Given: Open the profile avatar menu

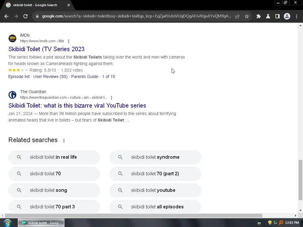Looking at the screenshot, I should 287,17.
